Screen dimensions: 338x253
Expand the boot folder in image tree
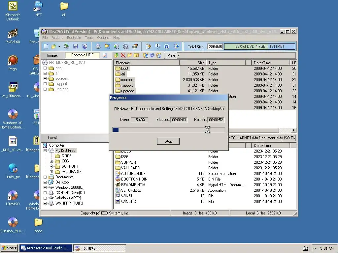pyautogui.click(x=45, y=68)
